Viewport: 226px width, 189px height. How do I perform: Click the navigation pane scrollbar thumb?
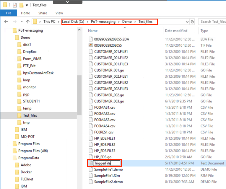pos(79,95)
